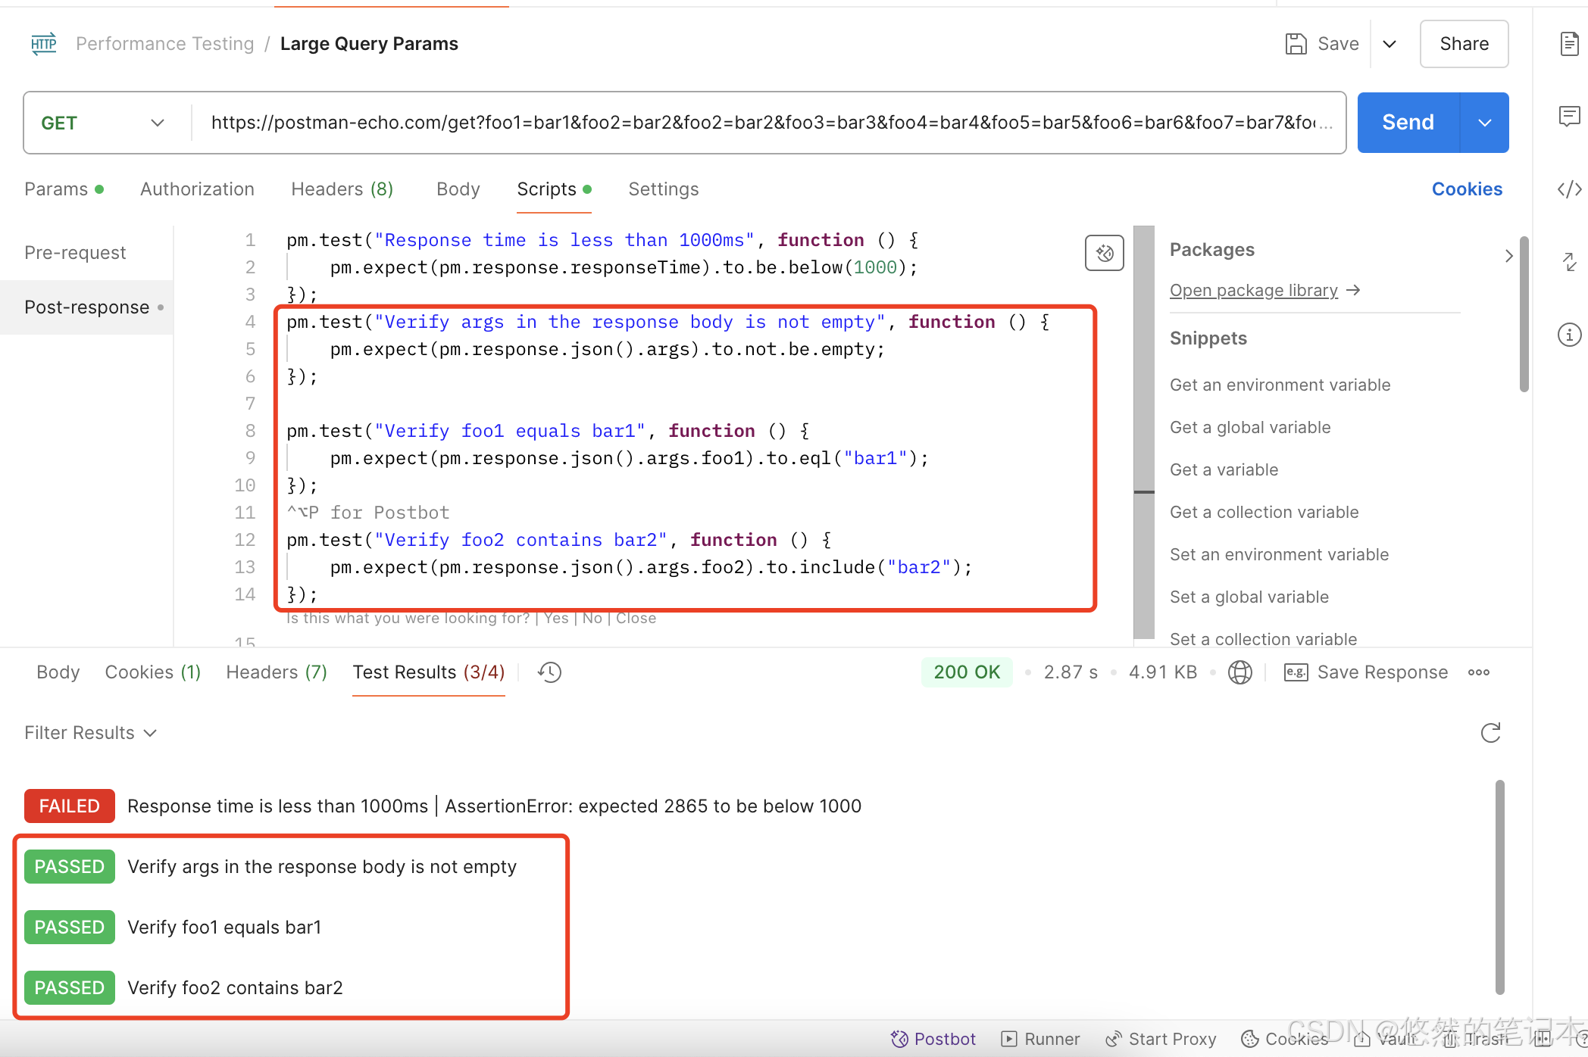
Task: Open the documentation icon in right sidebar
Action: tap(1569, 44)
